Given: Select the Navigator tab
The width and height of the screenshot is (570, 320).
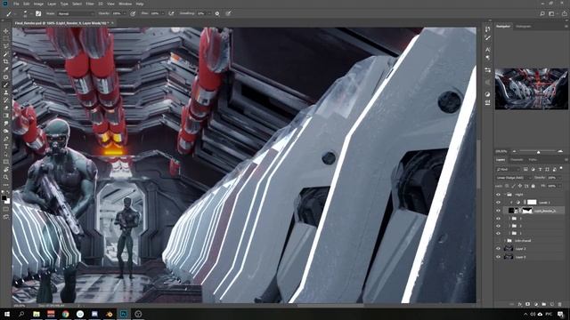Looking at the screenshot, I should (503, 26).
